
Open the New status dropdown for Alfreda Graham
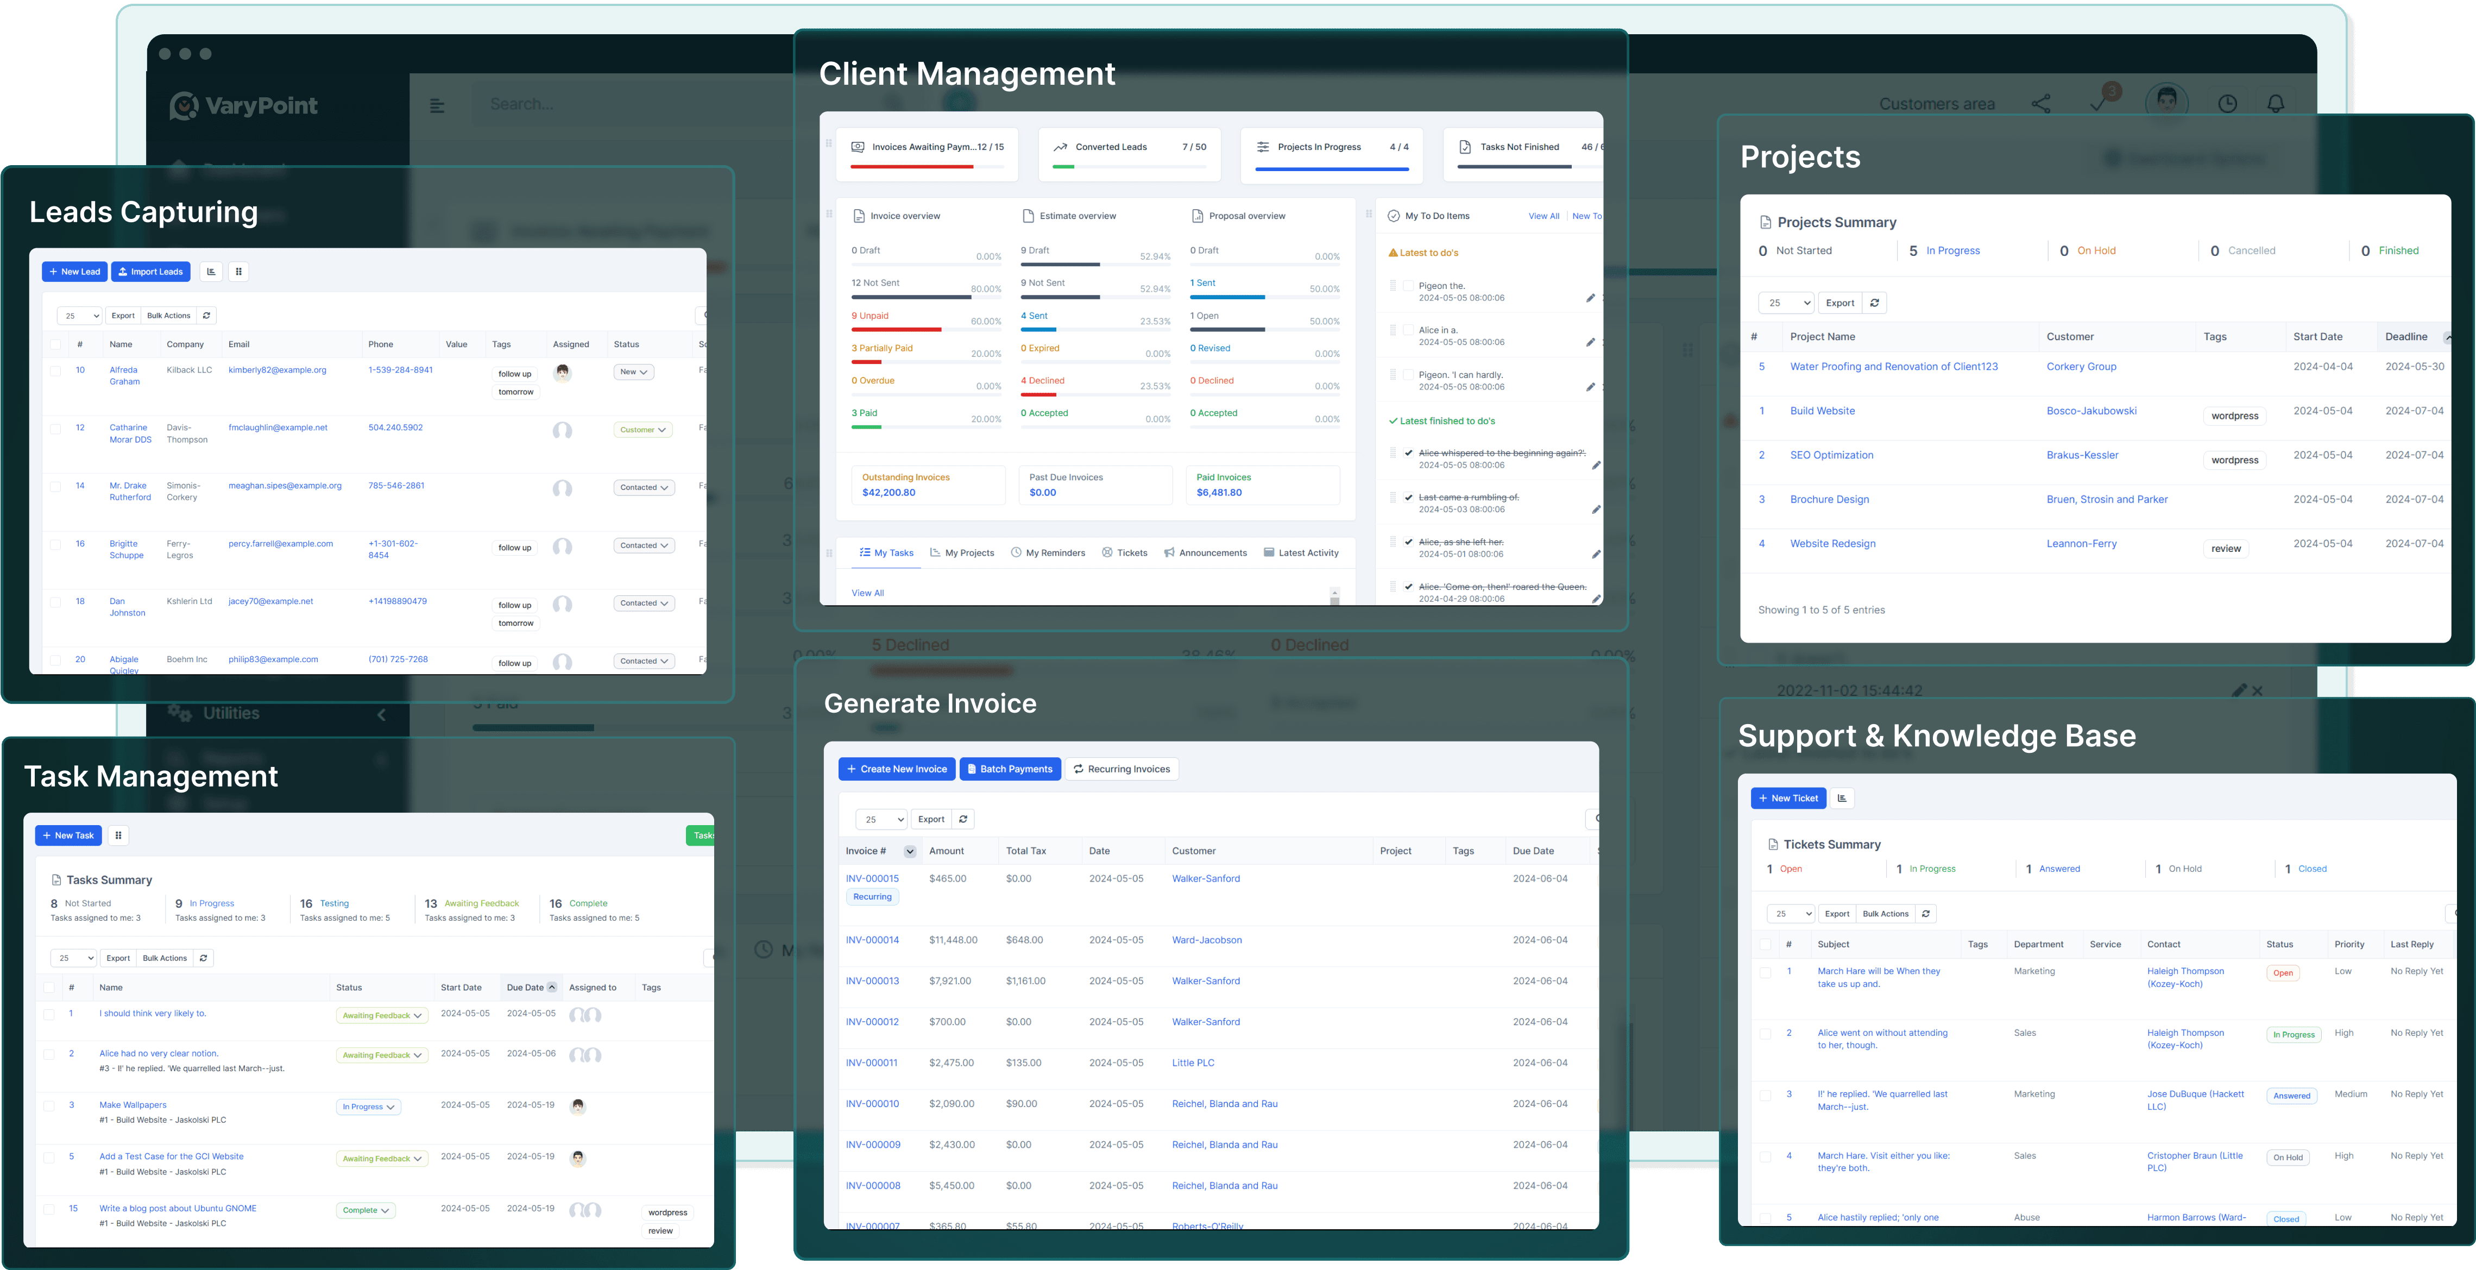(634, 372)
